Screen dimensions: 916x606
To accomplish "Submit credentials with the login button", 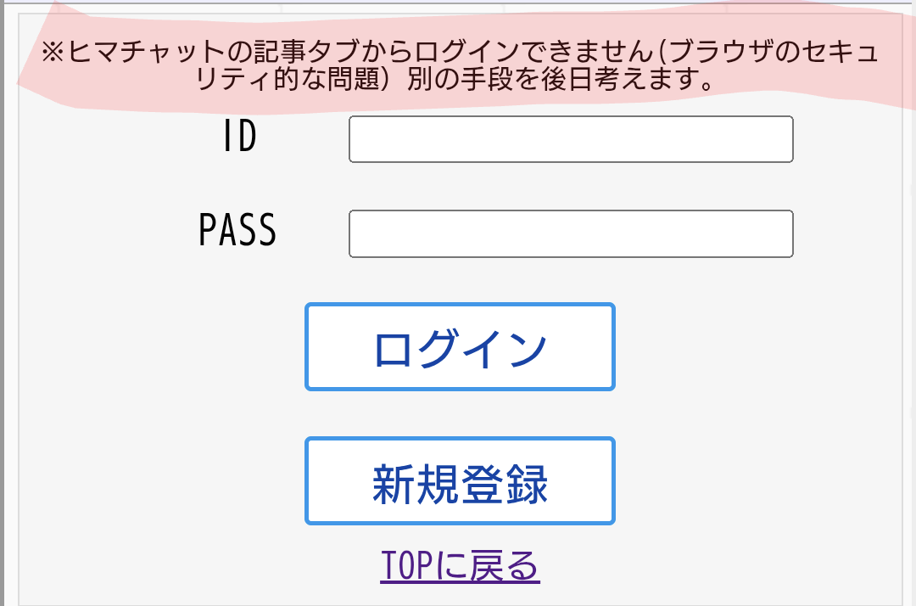I will tap(460, 347).
